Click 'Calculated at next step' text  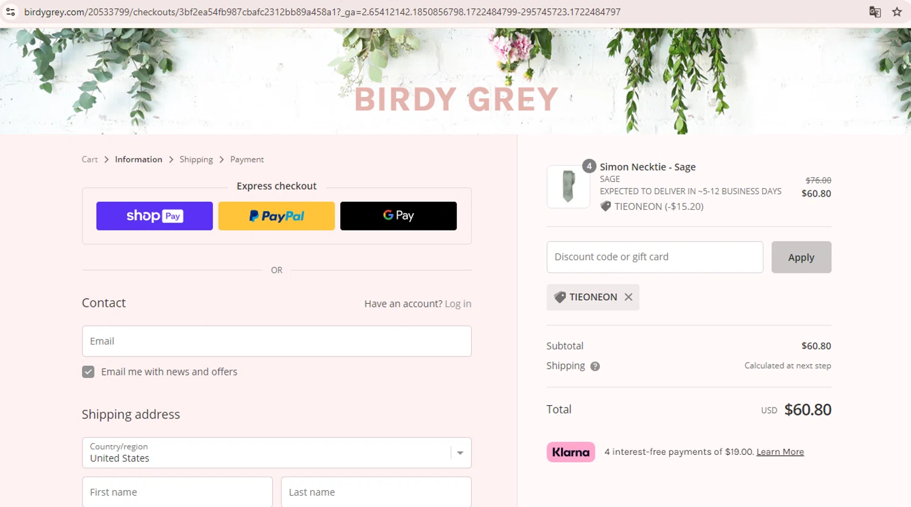point(788,366)
